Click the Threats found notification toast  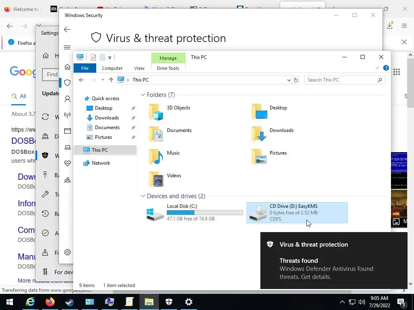tap(334, 260)
